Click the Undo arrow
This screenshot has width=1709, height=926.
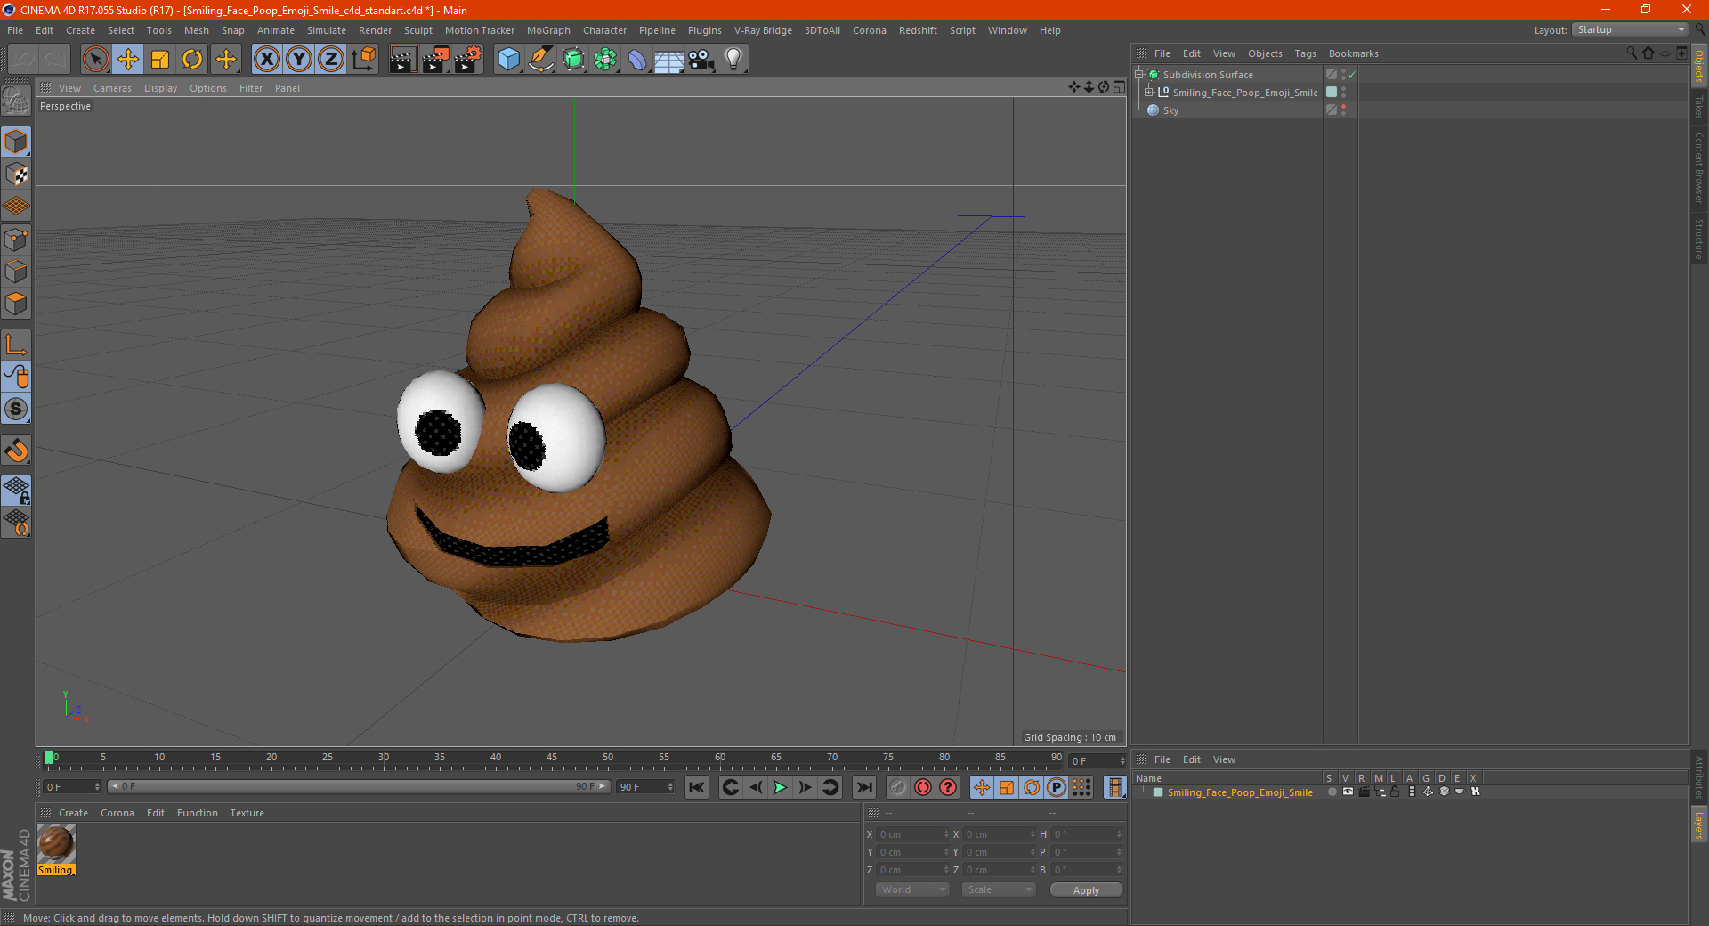click(24, 60)
